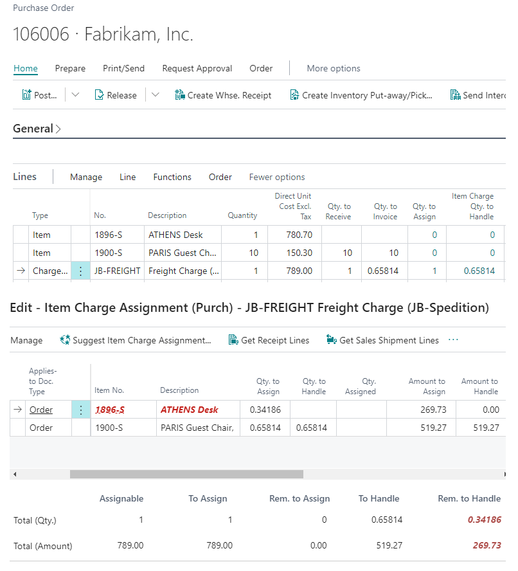This screenshot has height=571, width=518.
Task: Click the Create Whse. Receipt icon
Action: tap(180, 95)
